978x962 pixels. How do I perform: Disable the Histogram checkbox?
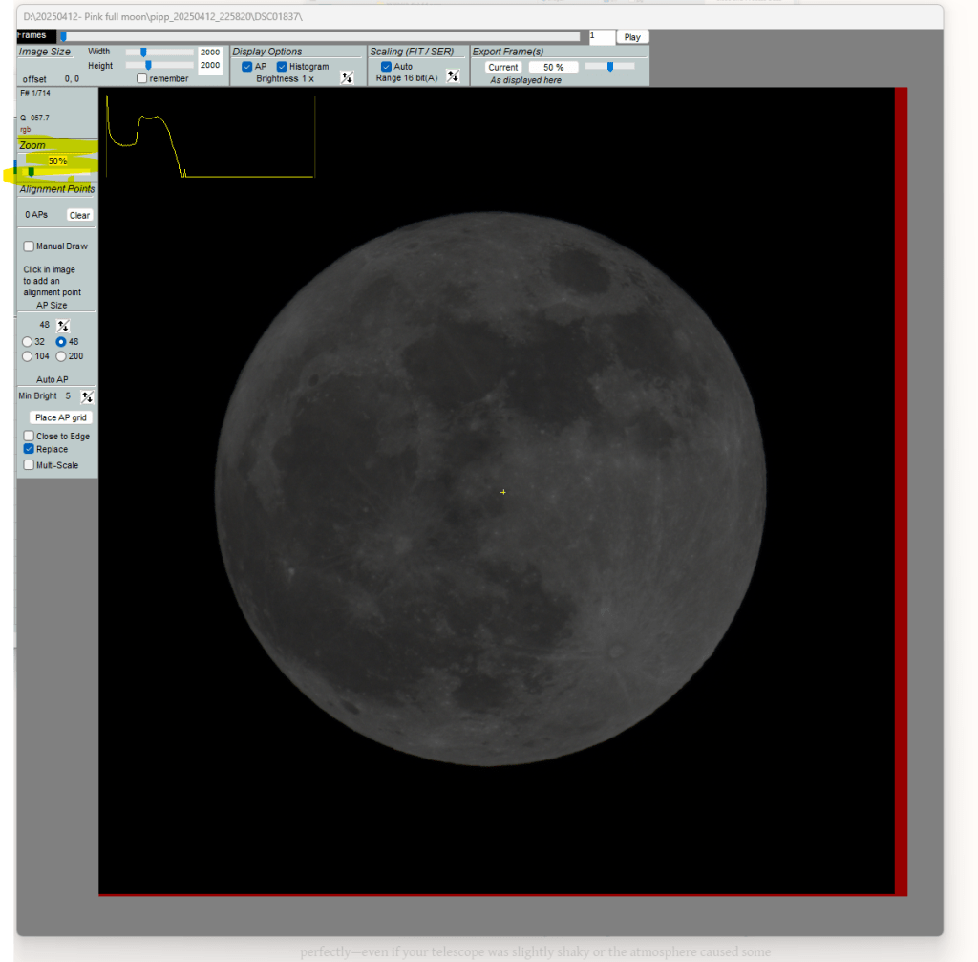(283, 67)
